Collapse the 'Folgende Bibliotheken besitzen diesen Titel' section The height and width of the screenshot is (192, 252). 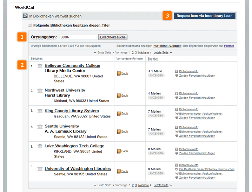click(x=30, y=26)
